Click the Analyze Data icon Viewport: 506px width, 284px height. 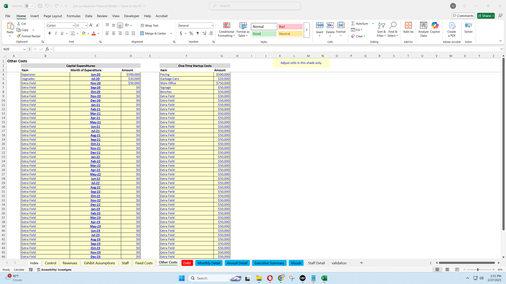tap(423, 30)
